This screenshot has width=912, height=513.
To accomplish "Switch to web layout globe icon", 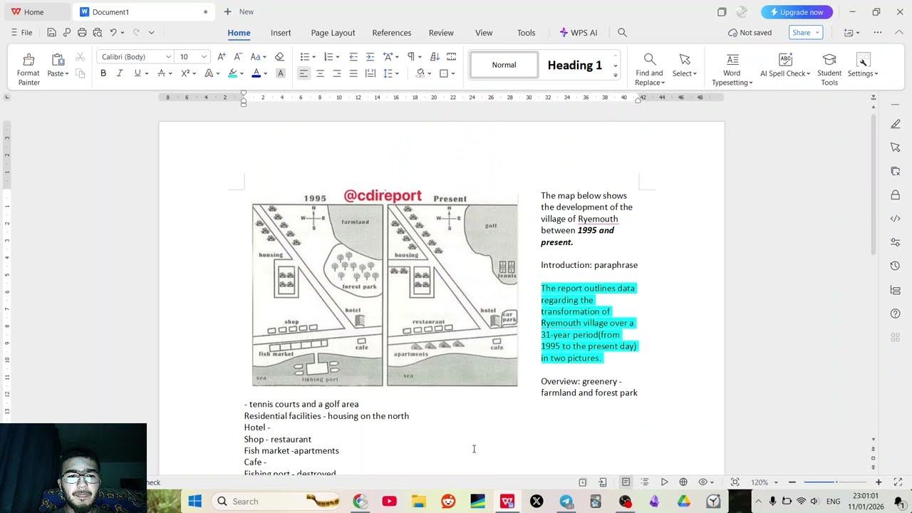I will (x=683, y=482).
